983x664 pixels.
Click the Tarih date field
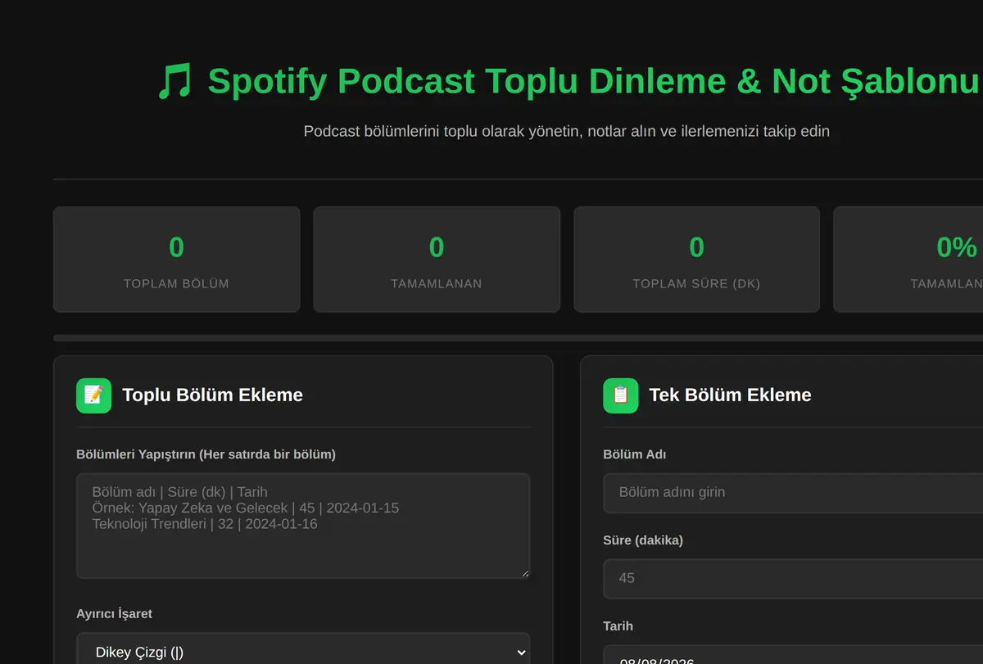(x=793, y=654)
